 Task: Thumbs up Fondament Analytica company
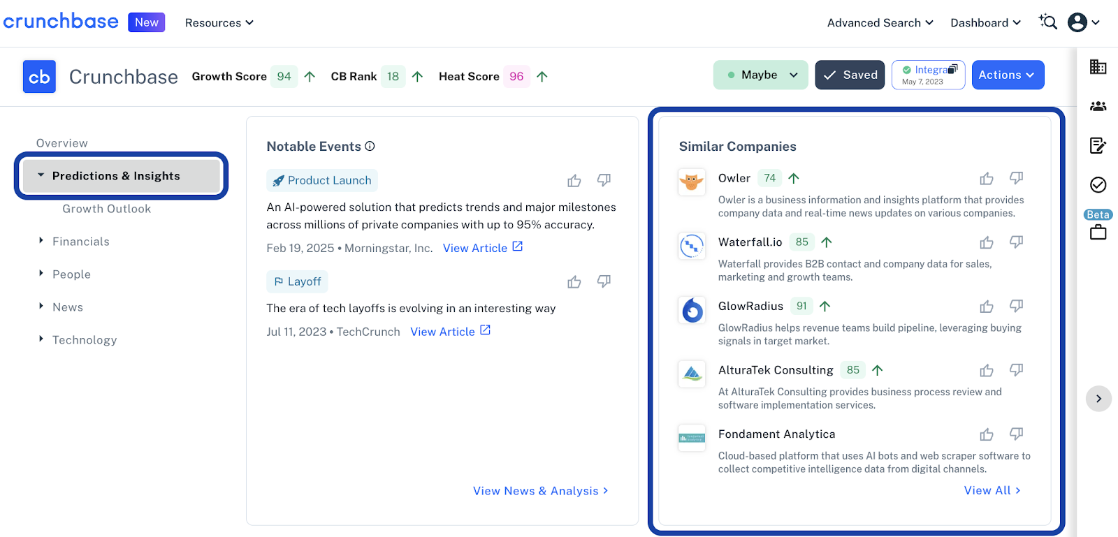pos(987,434)
